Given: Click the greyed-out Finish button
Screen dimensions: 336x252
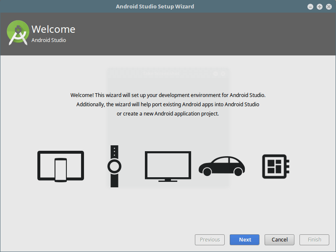Looking at the screenshot, I should (315, 240).
